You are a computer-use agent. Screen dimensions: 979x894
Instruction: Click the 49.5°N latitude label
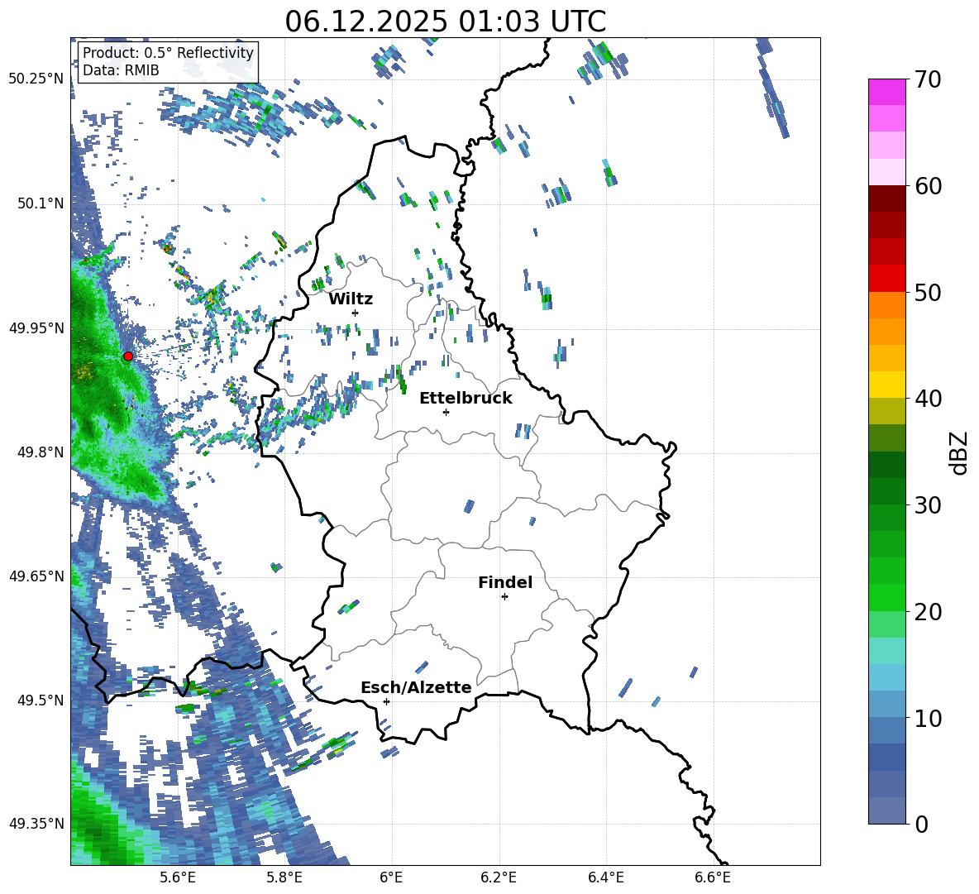41,700
